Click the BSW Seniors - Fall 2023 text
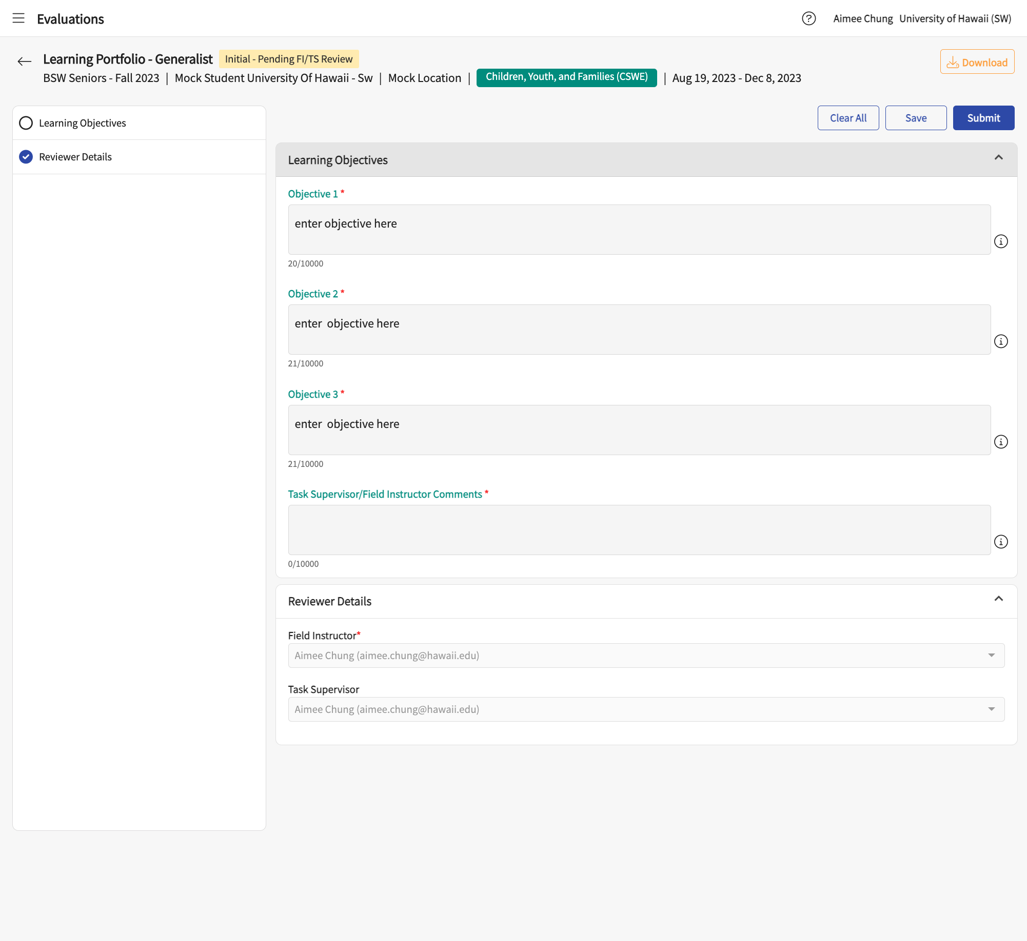 (101, 78)
